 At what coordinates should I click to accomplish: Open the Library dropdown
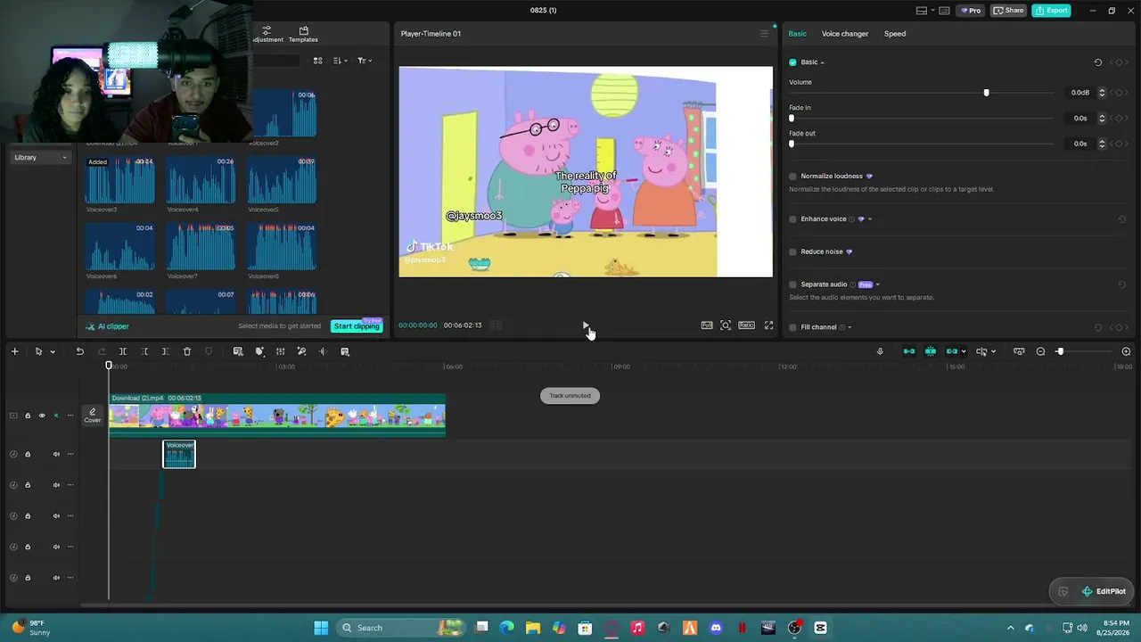coord(40,158)
